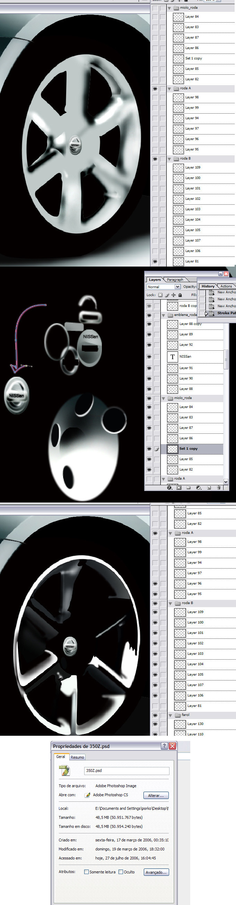236x905 pixels.
Task: Open the Resumo tab
Action: [77, 757]
